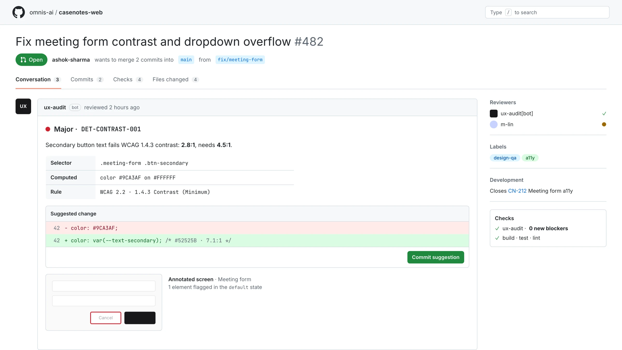Click the red Major severity dot
622x350 pixels.
click(48, 129)
